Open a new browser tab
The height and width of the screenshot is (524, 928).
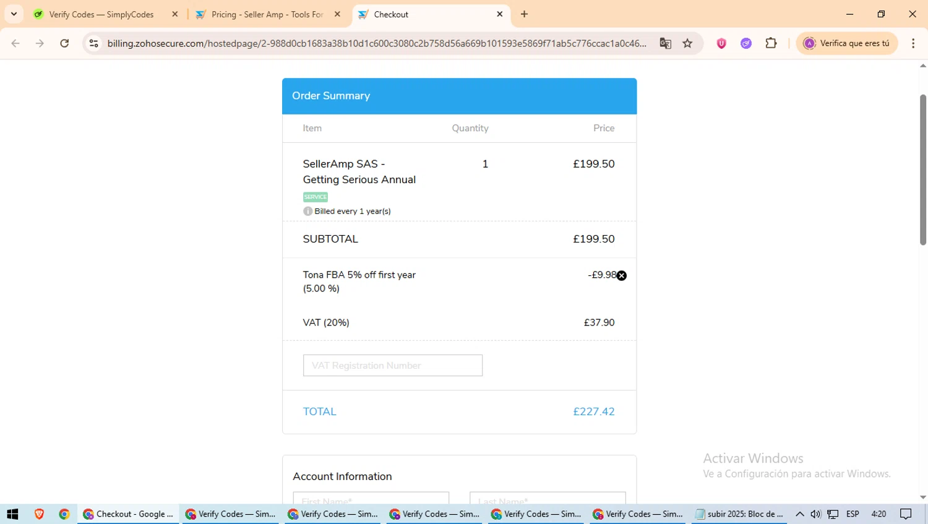pos(525,14)
